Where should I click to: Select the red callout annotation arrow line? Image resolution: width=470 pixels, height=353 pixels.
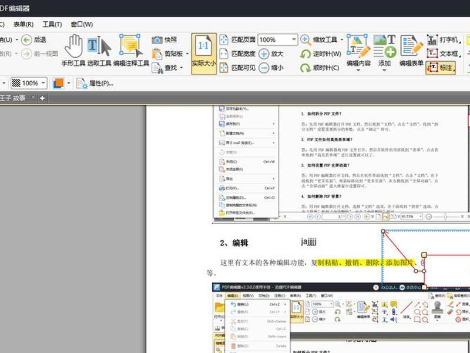click(x=399, y=251)
